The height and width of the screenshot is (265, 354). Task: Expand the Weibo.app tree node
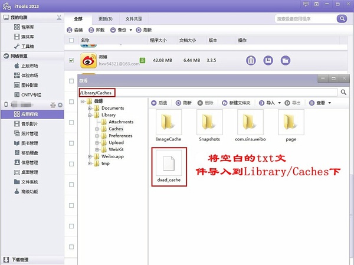click(x=90, y=156)
